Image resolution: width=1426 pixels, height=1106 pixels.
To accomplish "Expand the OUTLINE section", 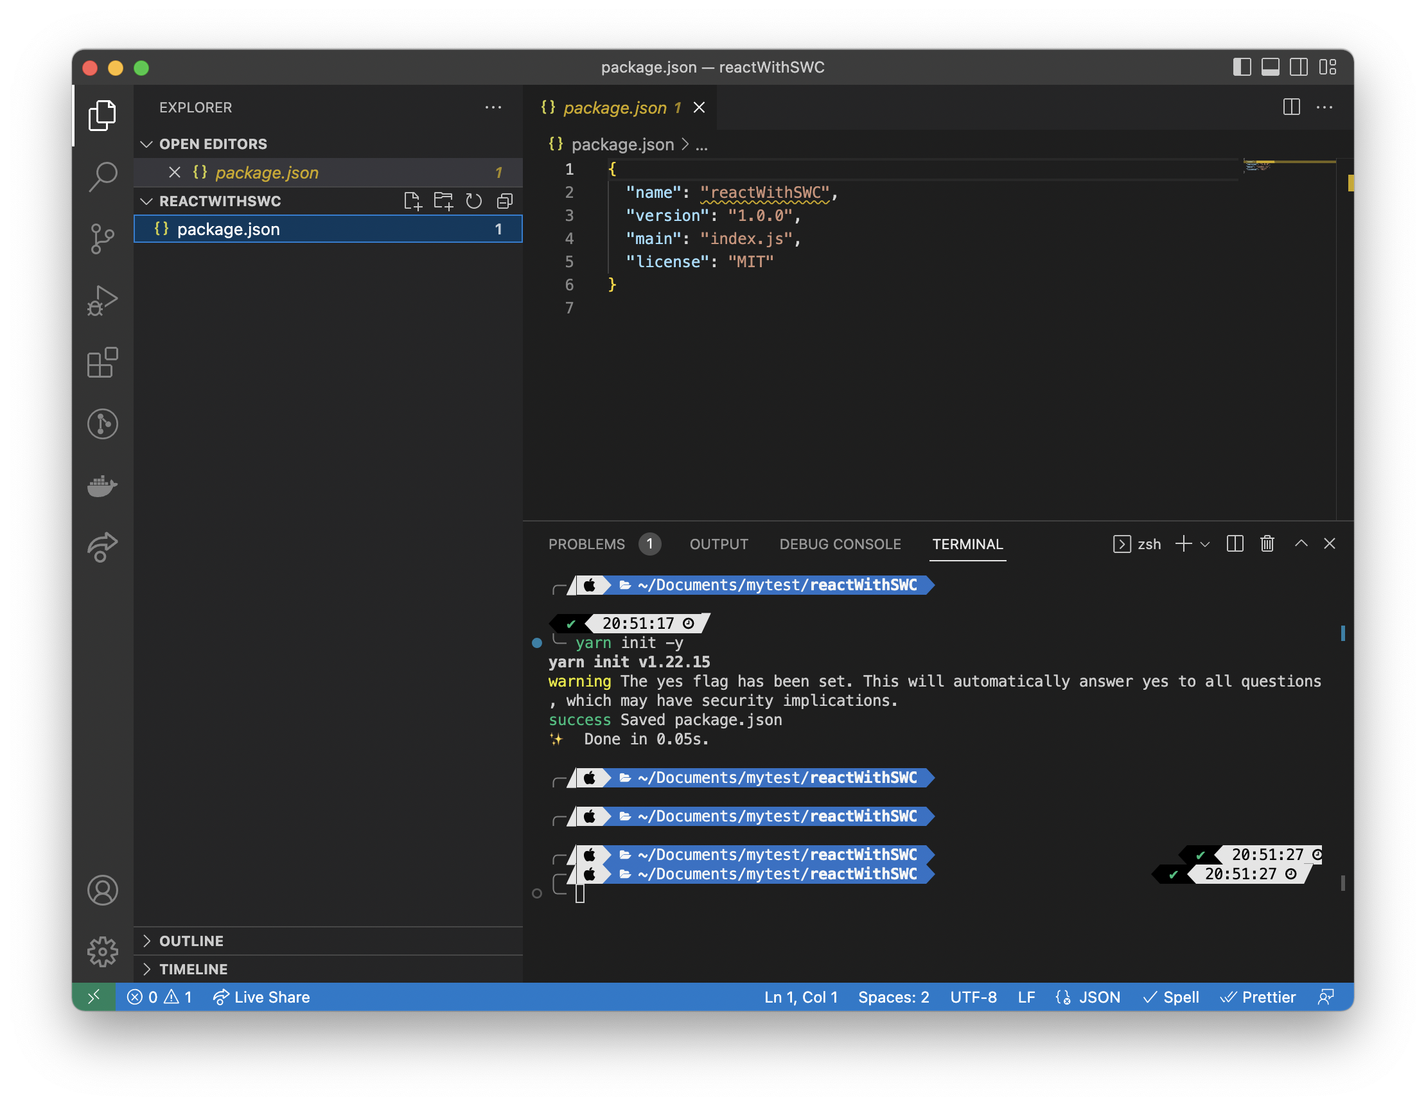I will [x=191, y=941].
